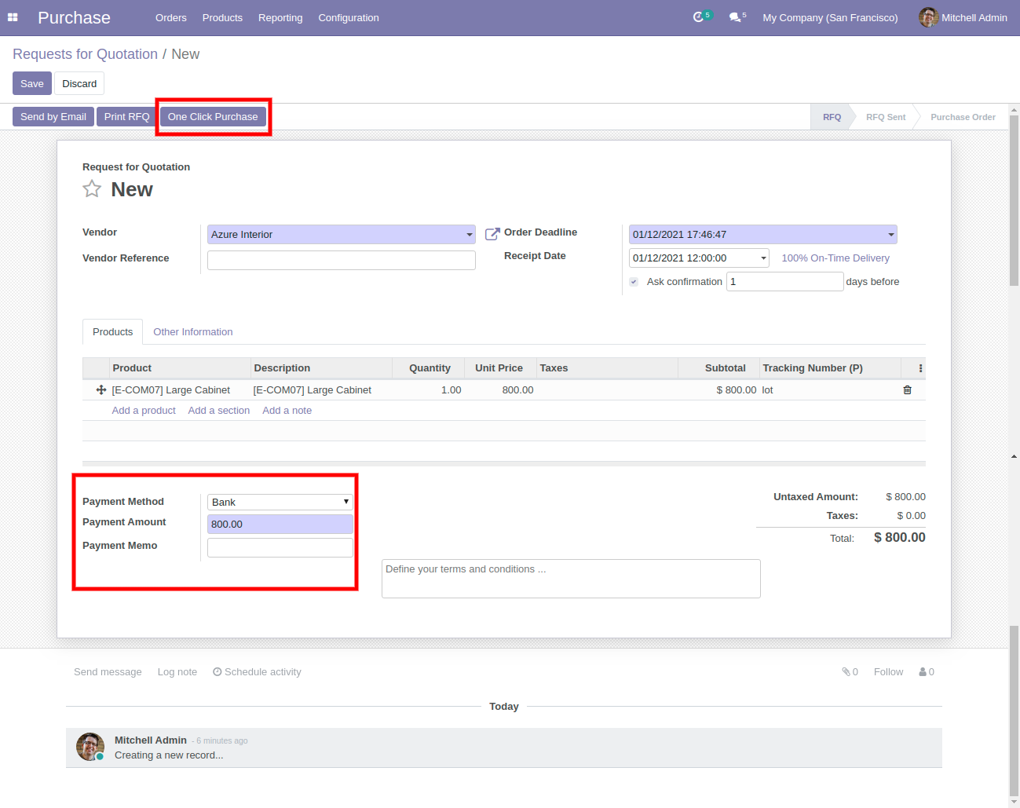Open the conversations chat icon
This screenshot has height=808, width=1020.
735,17
